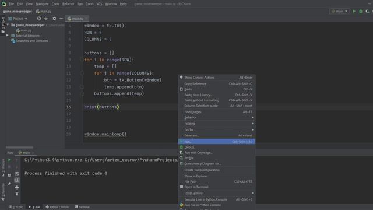Hide the Project panel with the minus icon
The width and height of the screenshot is (373, 210).
[61, 19]
